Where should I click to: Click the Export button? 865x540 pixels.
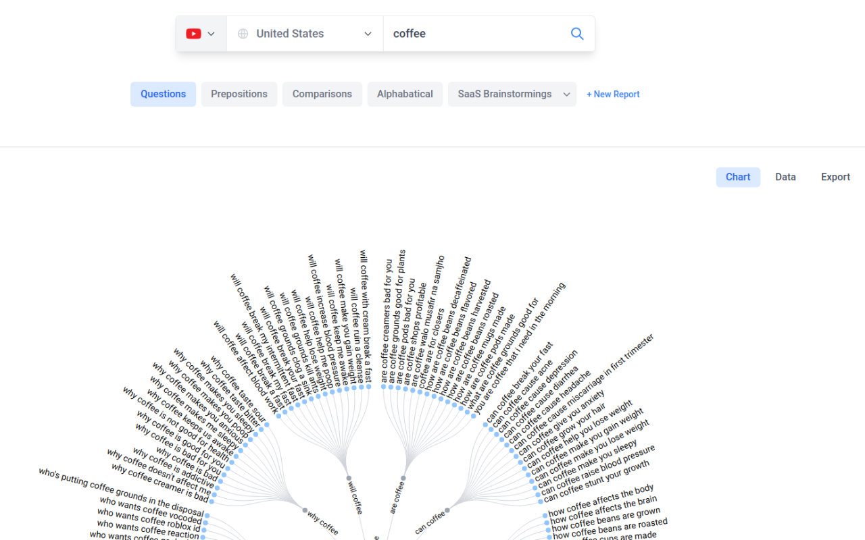[835, 177]
